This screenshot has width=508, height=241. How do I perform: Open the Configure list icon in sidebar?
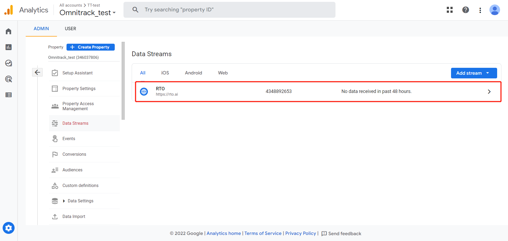point(8,95)
